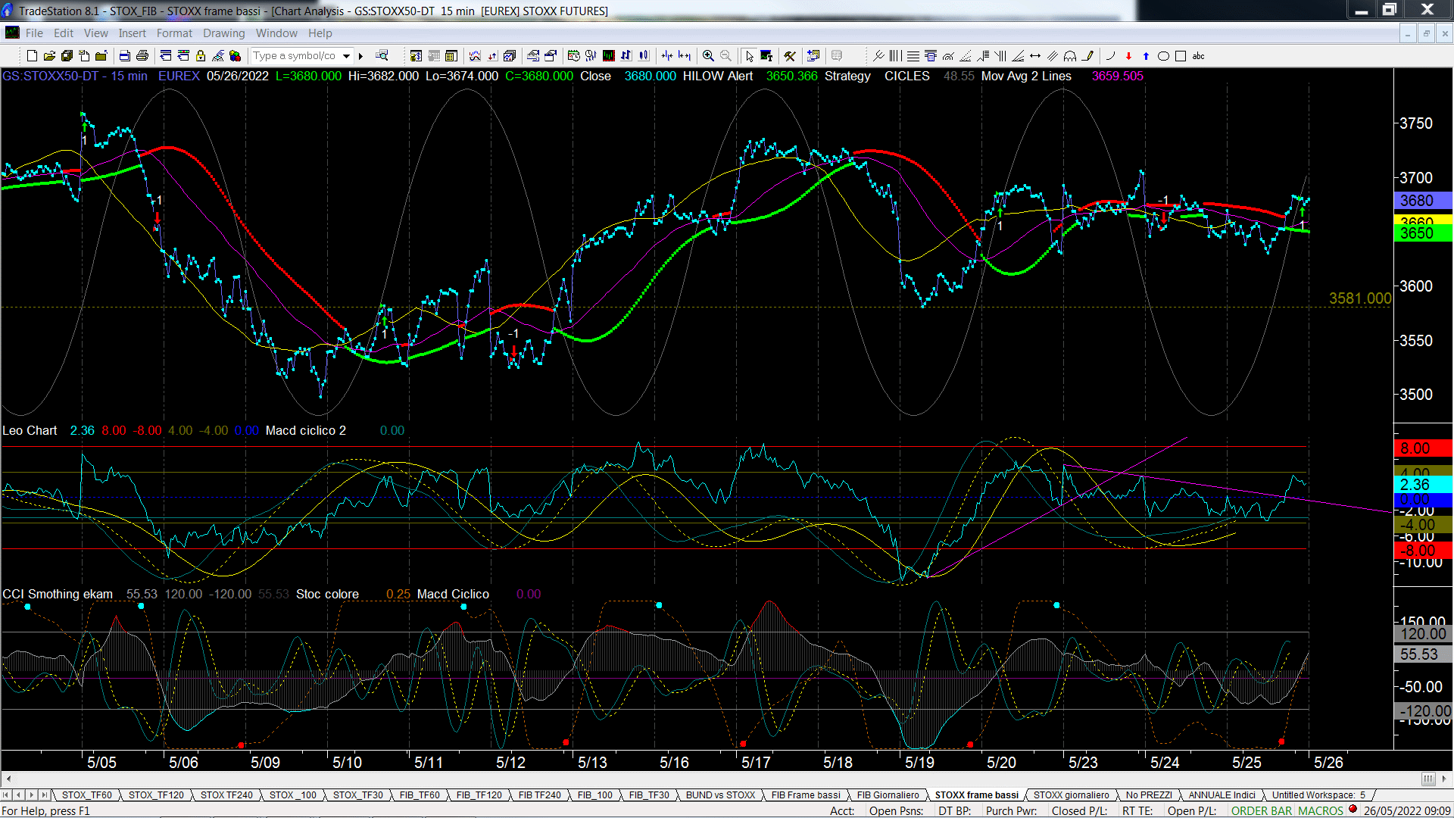The height and width of the screenshot is (818, 1454).
Task: Switch to the BUND vs STOXX tab
Action: coord(720,795)
